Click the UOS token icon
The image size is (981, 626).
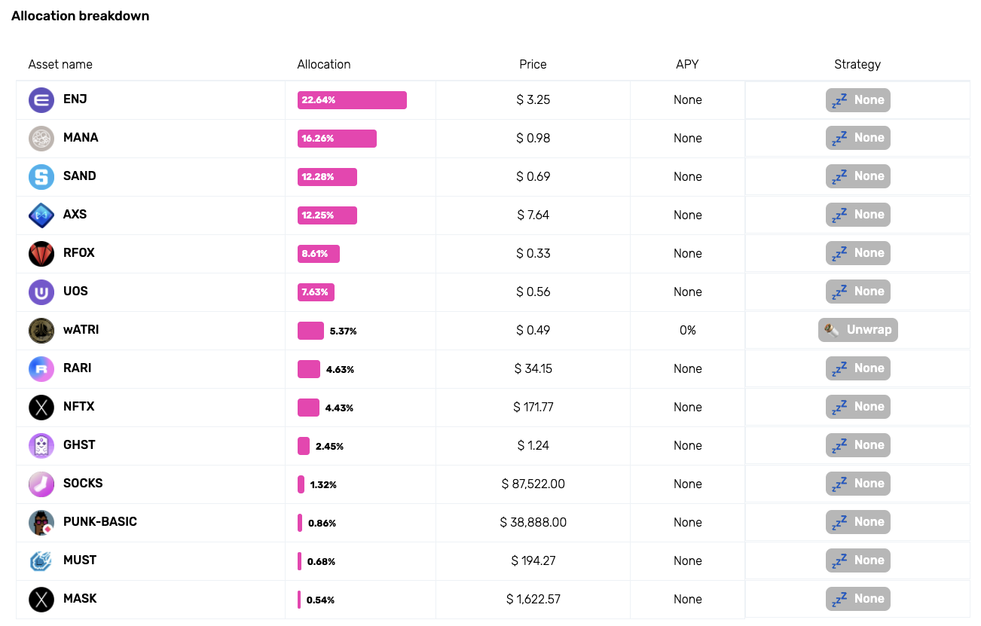[x=41, y=292]
